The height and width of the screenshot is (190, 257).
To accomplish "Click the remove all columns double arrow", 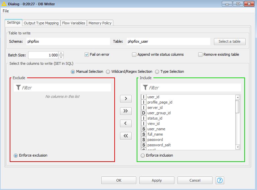I will [x=126, y=136].
